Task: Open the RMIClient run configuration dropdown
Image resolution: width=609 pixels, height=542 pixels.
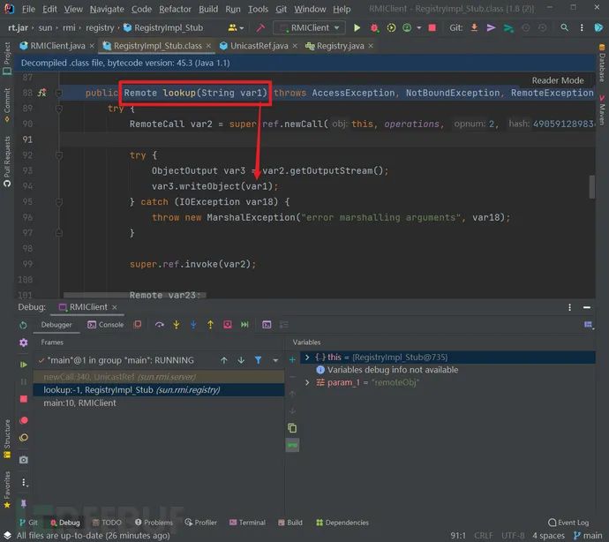Action: [310, 27]
